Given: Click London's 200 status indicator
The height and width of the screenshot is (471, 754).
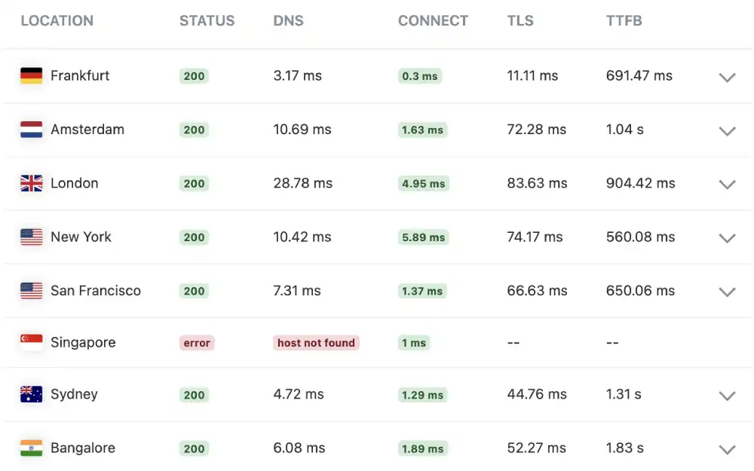Looking at the screenshot, I should coord(194,183).
